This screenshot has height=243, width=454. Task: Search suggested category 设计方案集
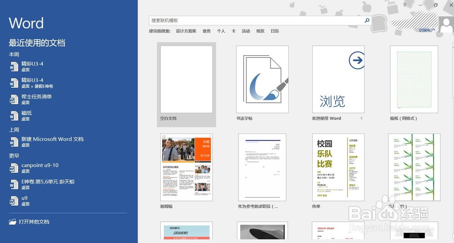[x=186, y=31]
